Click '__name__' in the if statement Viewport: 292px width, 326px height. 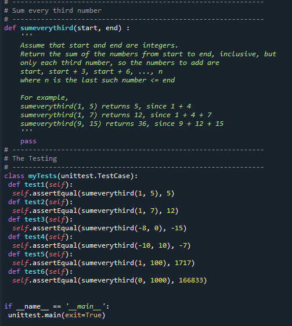click(x=33, y=306)
